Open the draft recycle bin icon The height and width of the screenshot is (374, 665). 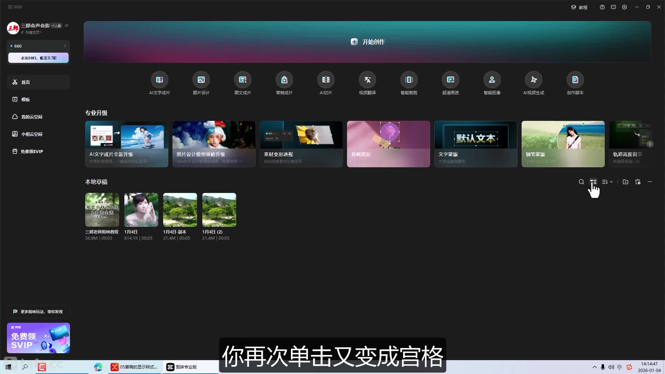(638, 182)
